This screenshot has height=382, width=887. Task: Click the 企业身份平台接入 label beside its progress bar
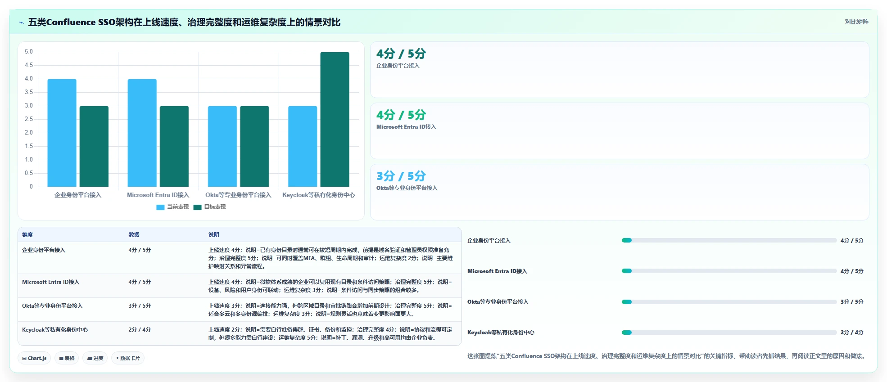489,241
